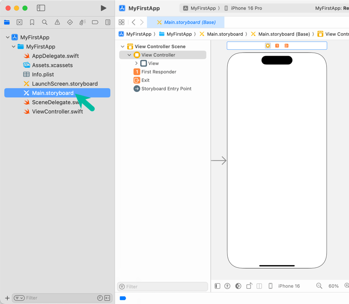Expand the View item in outline
Viewport: 349px width, 304px height.
click(136, 63)
